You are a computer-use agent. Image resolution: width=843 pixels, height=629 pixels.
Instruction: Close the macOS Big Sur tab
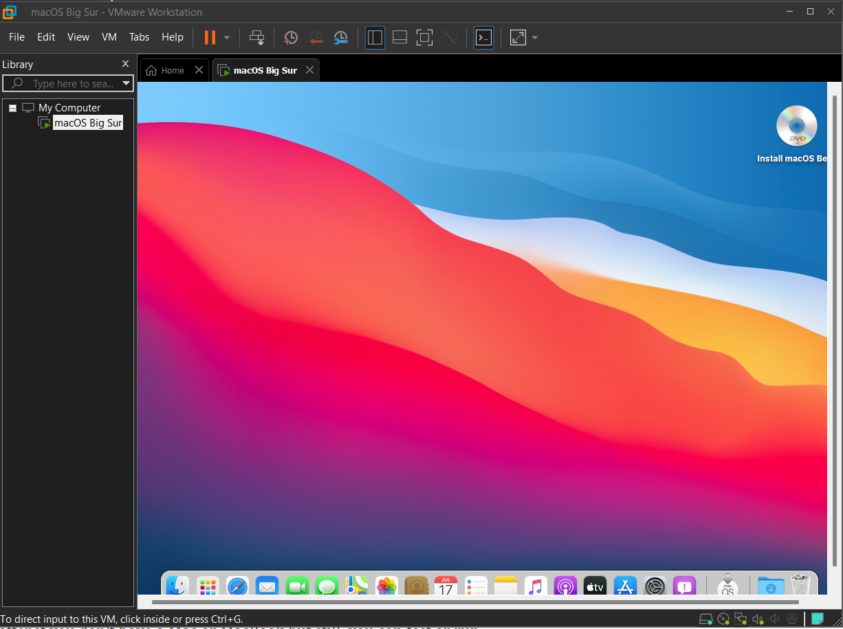coord(309,70)
